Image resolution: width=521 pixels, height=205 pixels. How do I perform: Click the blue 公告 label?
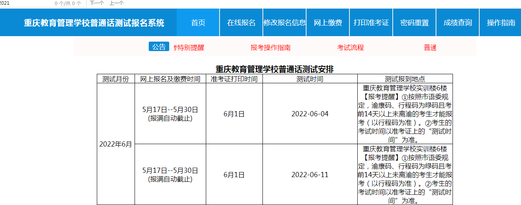159,47
